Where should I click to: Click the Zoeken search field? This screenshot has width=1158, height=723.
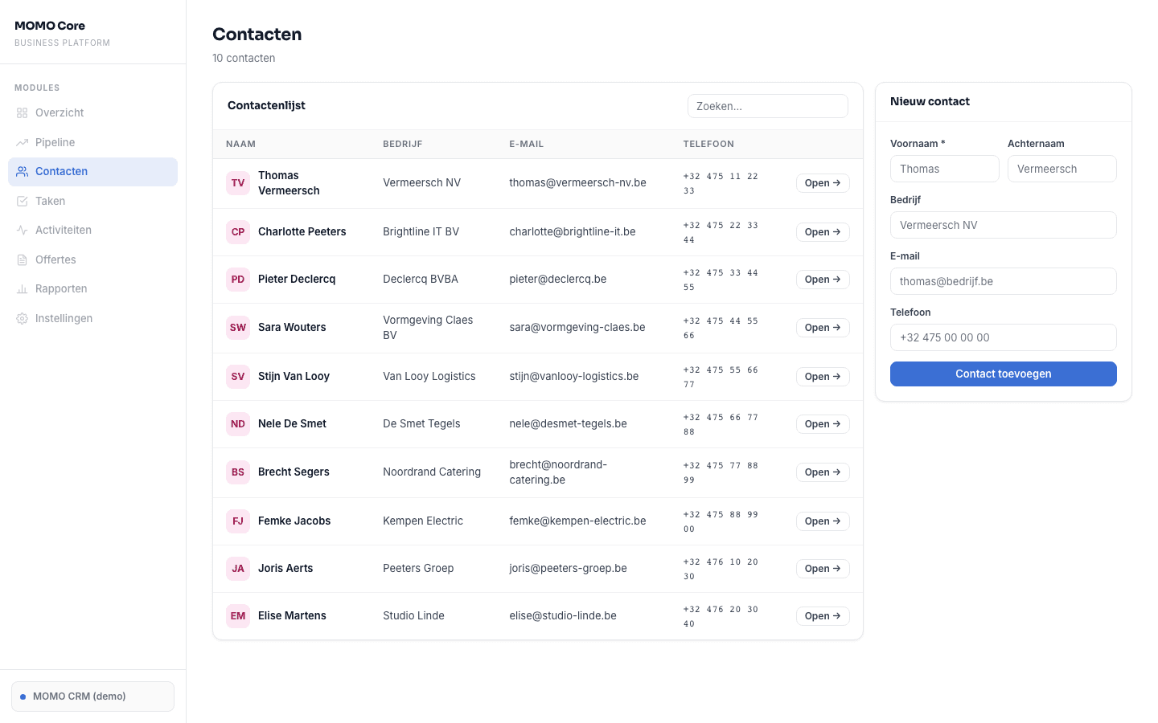click(x=767, y=106)
